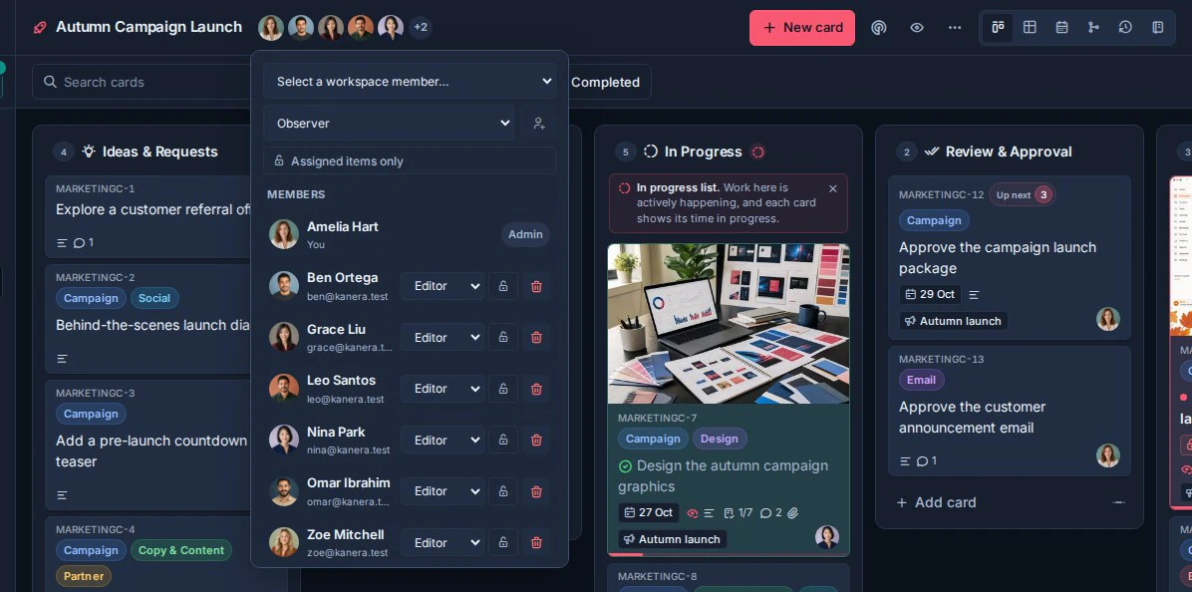
Task: Remove Zoe Mitchell with trash icon
Action: click(x=536, y=542)
